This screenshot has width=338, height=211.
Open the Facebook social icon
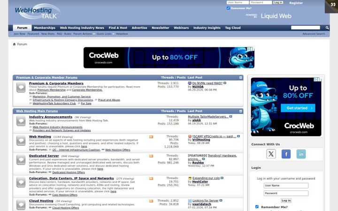click(x=286, y=154)
